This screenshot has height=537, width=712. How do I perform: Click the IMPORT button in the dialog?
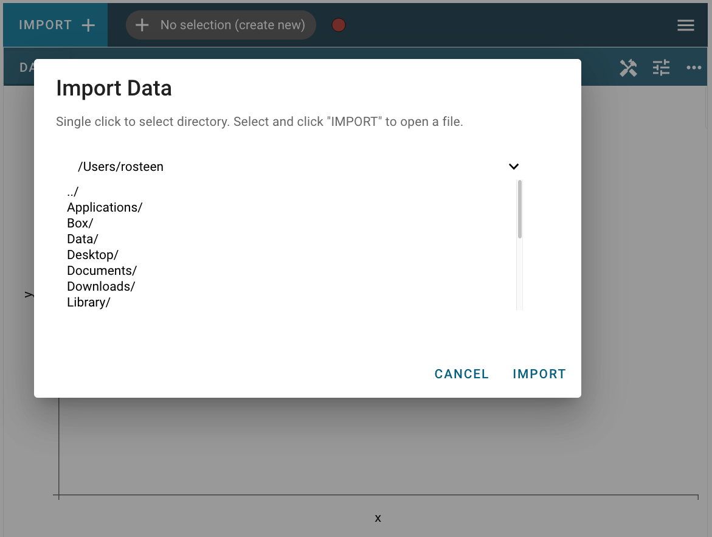(x=539, y=374)
